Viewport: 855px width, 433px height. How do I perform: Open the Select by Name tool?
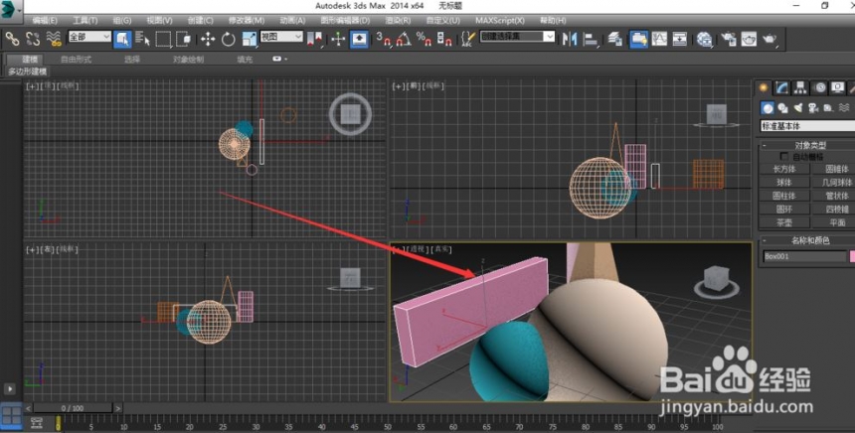click(143, 39)
